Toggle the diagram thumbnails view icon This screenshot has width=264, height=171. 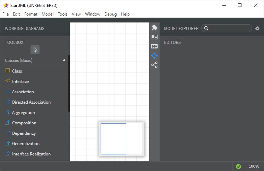point(154,37)
